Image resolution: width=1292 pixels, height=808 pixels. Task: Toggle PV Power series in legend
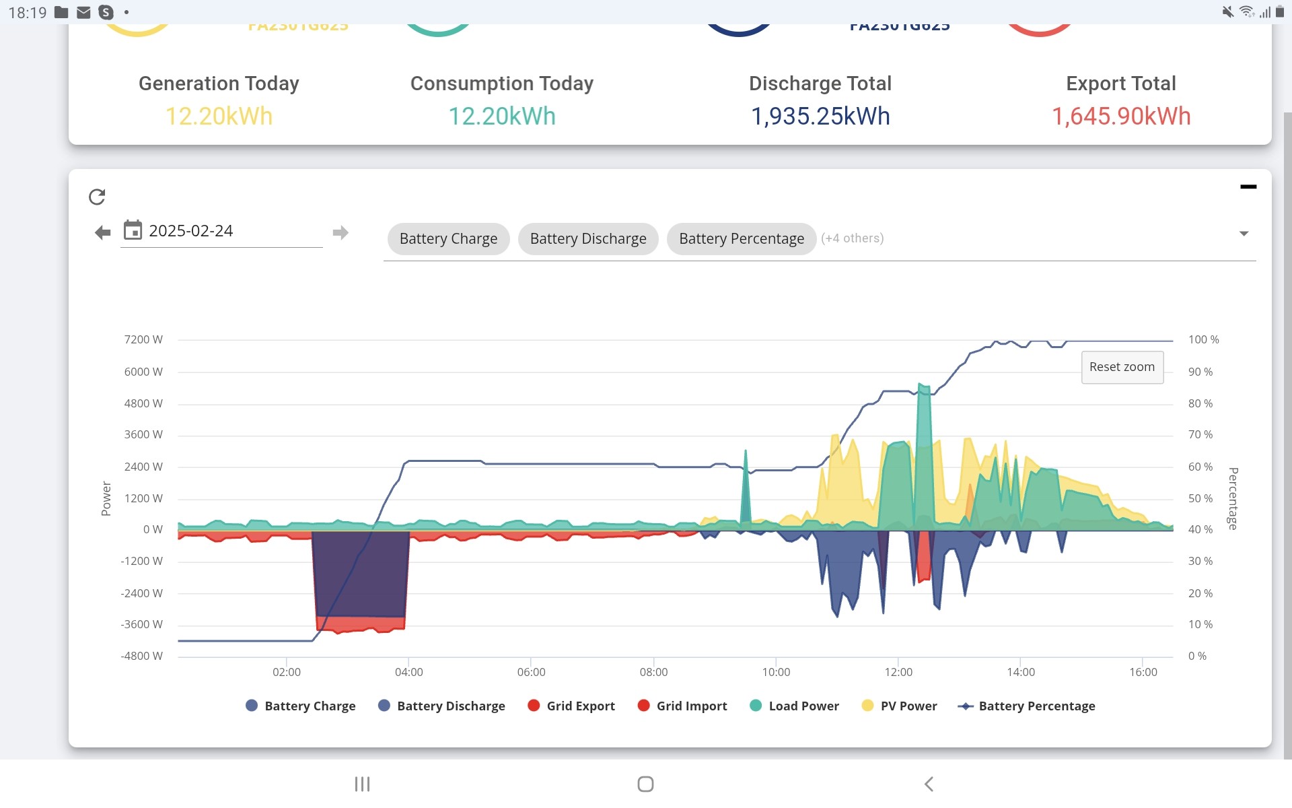(899, 706)
